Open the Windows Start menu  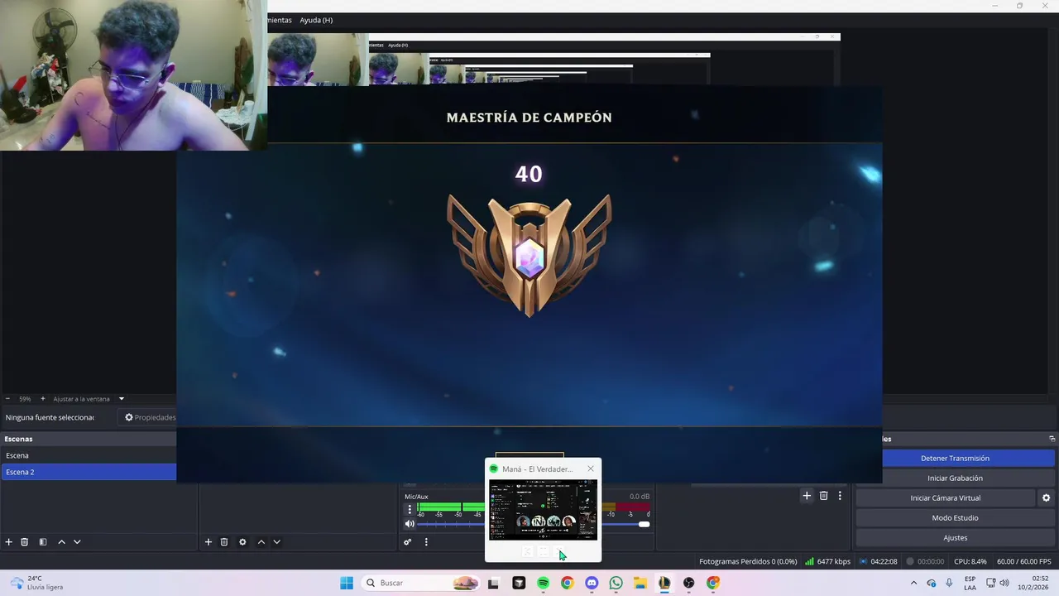[347, 583]
